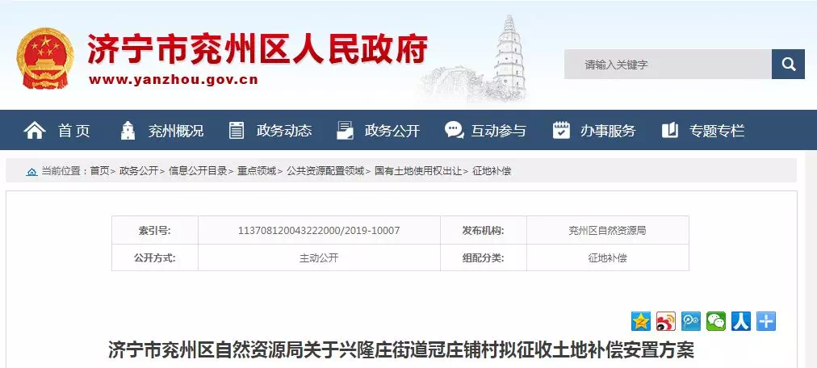This screenshot has width=817, height=368.
Task: Click the 当前位置 label
Action: 61,171
